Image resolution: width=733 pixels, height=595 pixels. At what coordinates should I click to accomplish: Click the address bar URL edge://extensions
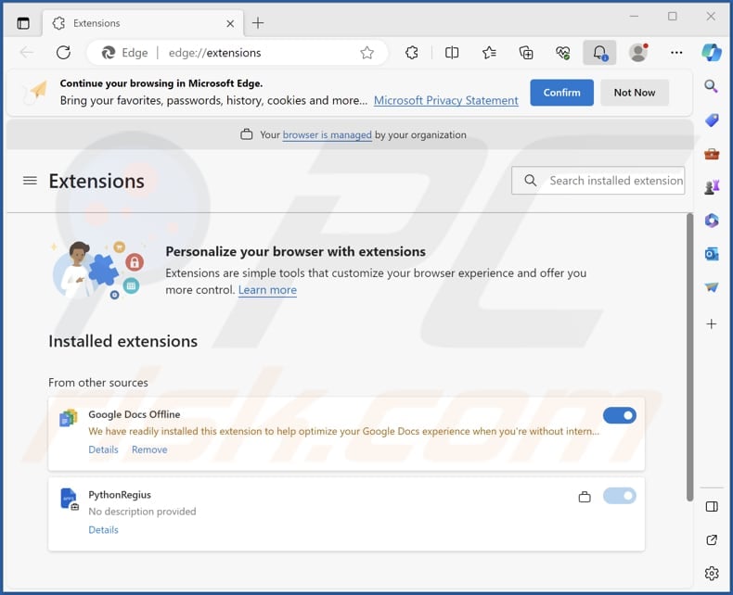click(214, 53)
